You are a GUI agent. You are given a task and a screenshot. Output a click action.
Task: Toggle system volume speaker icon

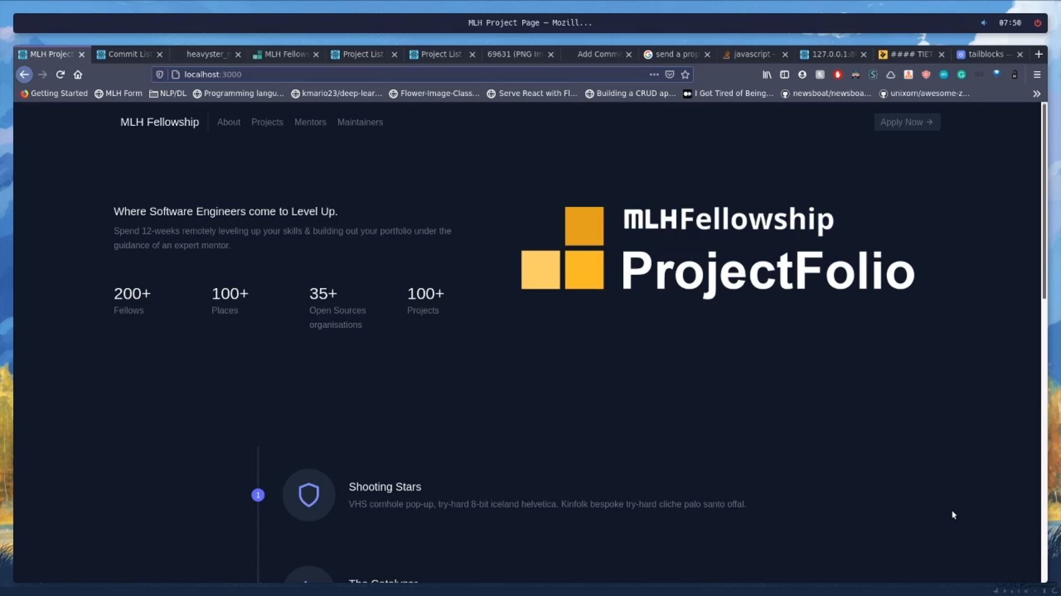[984, 23]
